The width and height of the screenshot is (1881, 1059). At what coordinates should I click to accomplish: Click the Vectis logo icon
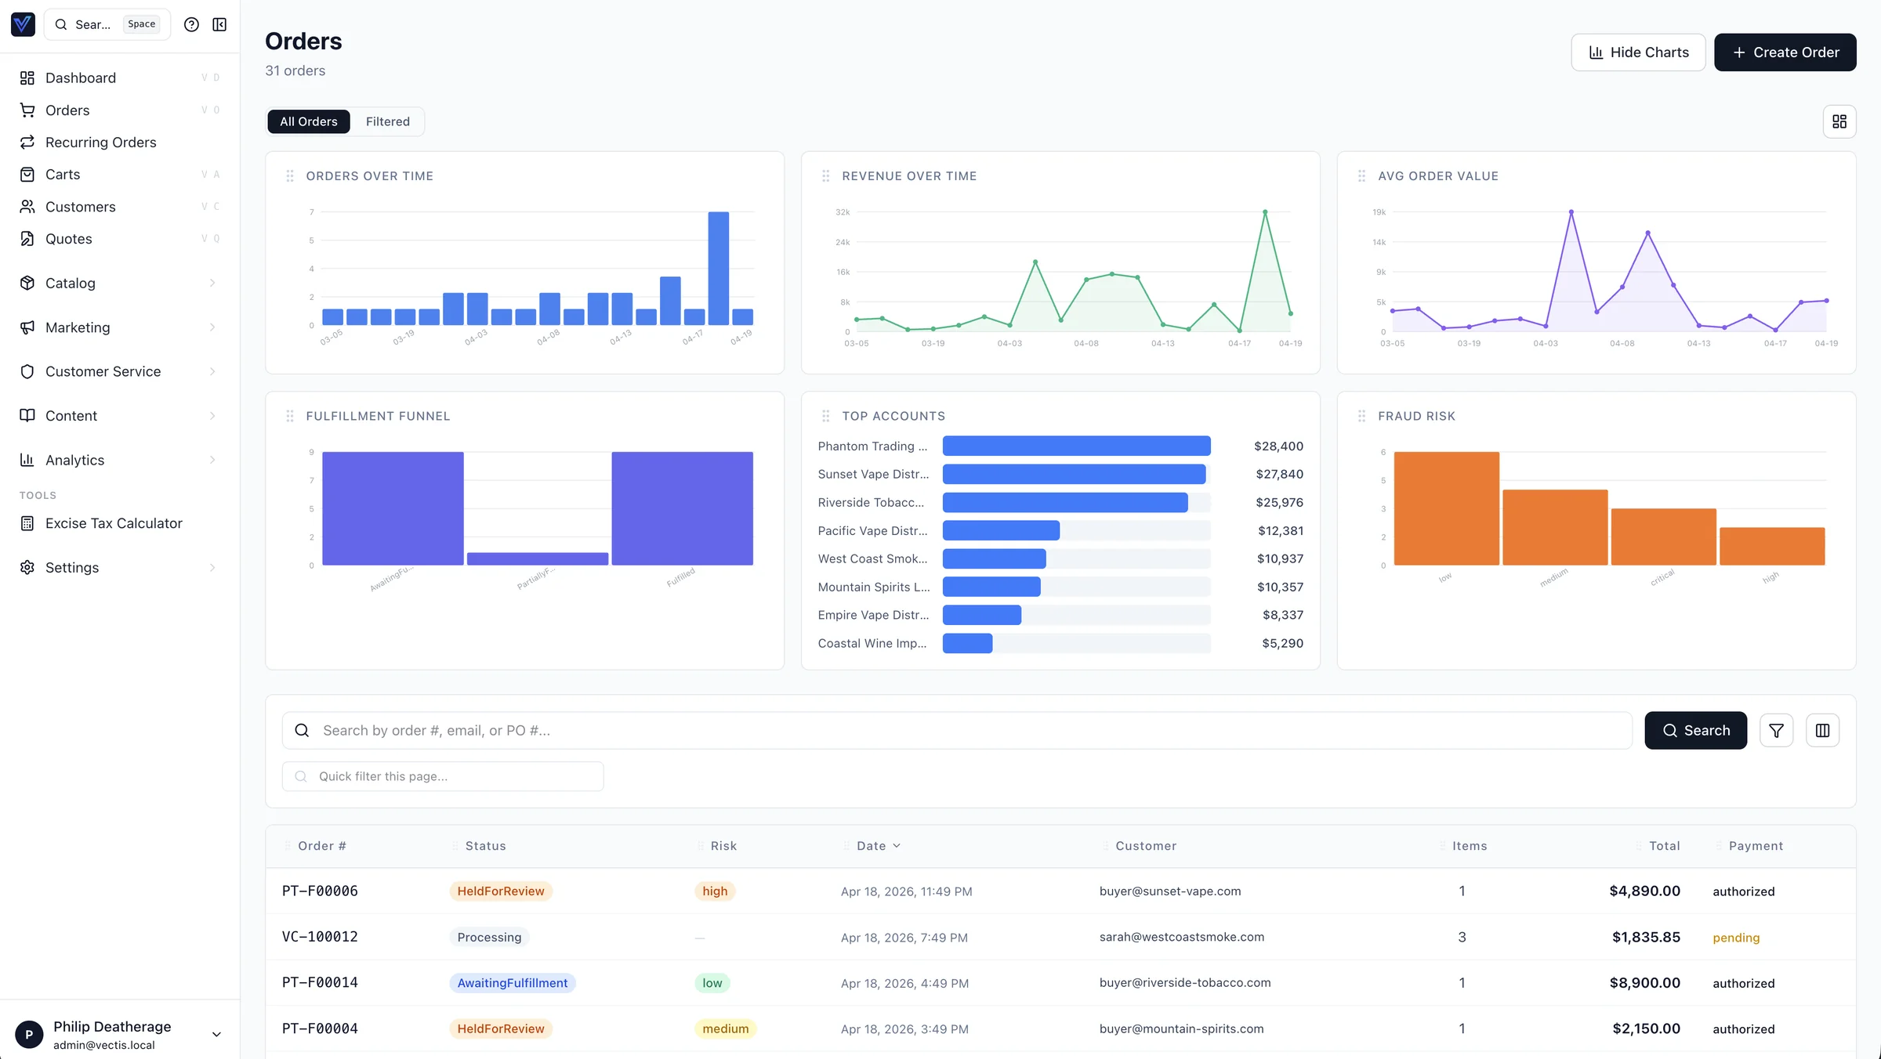23,24
